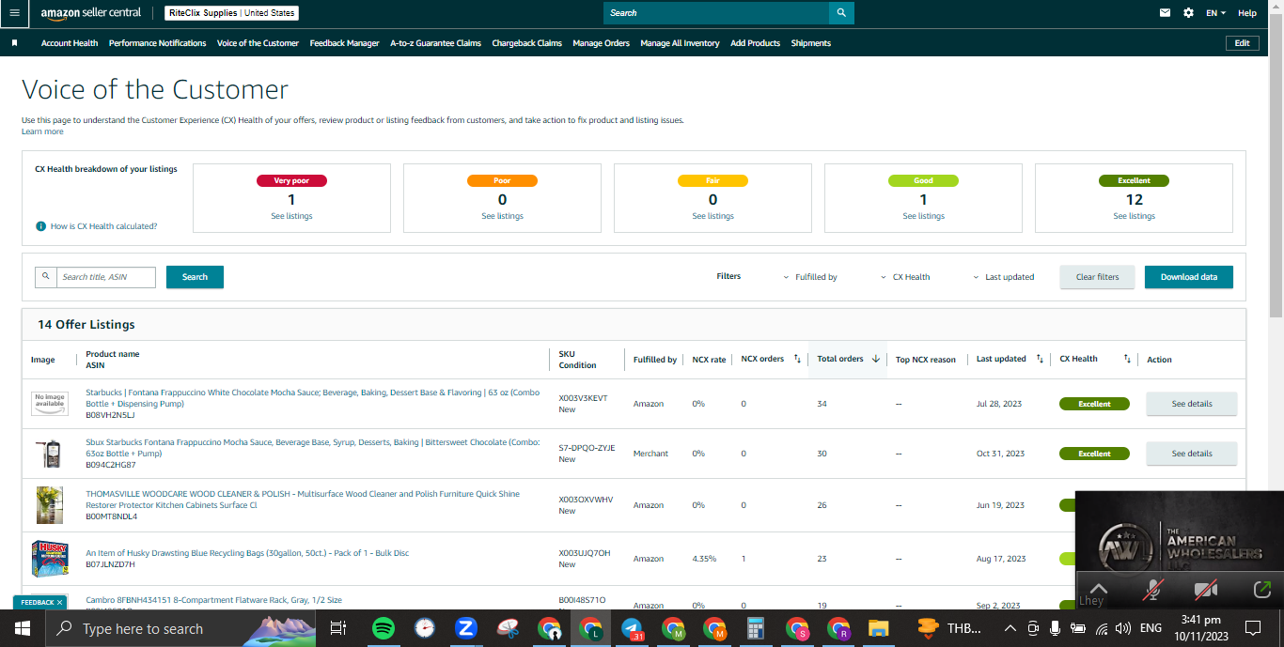Click Download data button
The image size is (1284, 647).
[x=1189, y=277]
